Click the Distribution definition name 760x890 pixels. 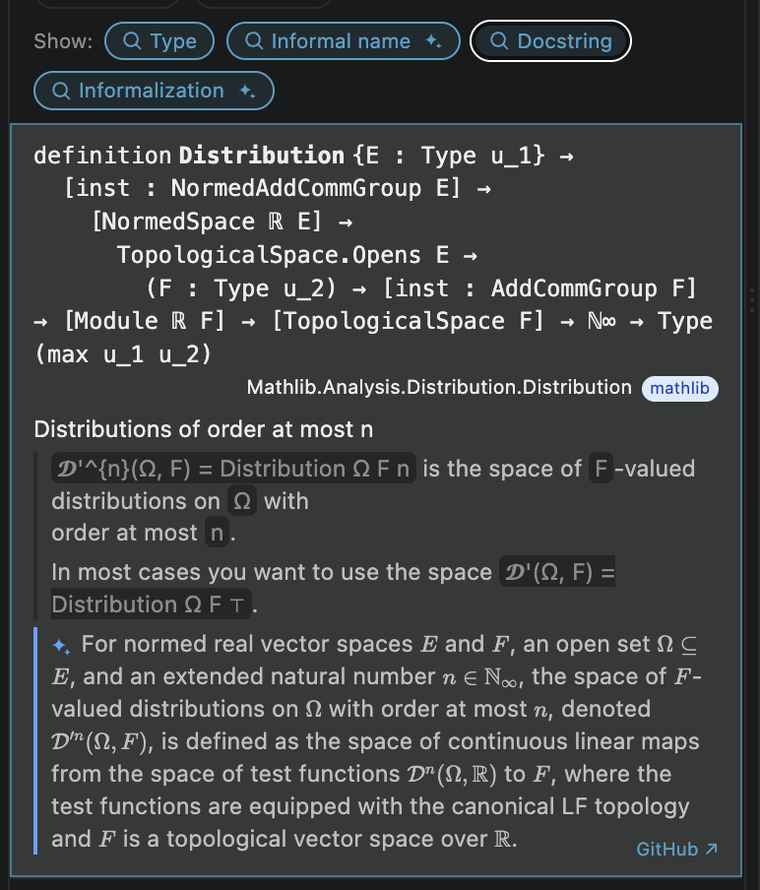262,155
